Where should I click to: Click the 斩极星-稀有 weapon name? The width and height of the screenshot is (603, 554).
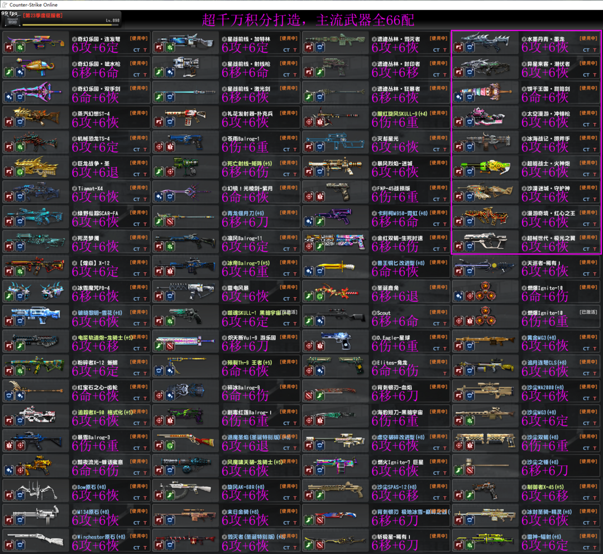coord(394,537)
